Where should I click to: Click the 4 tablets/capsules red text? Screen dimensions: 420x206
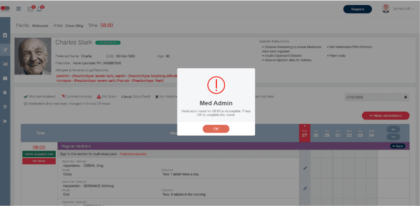coord(133,154)
